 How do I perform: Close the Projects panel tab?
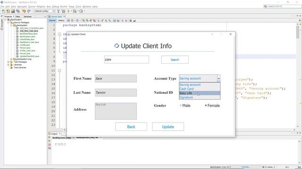pyautogui.click(x=13, y=17)
